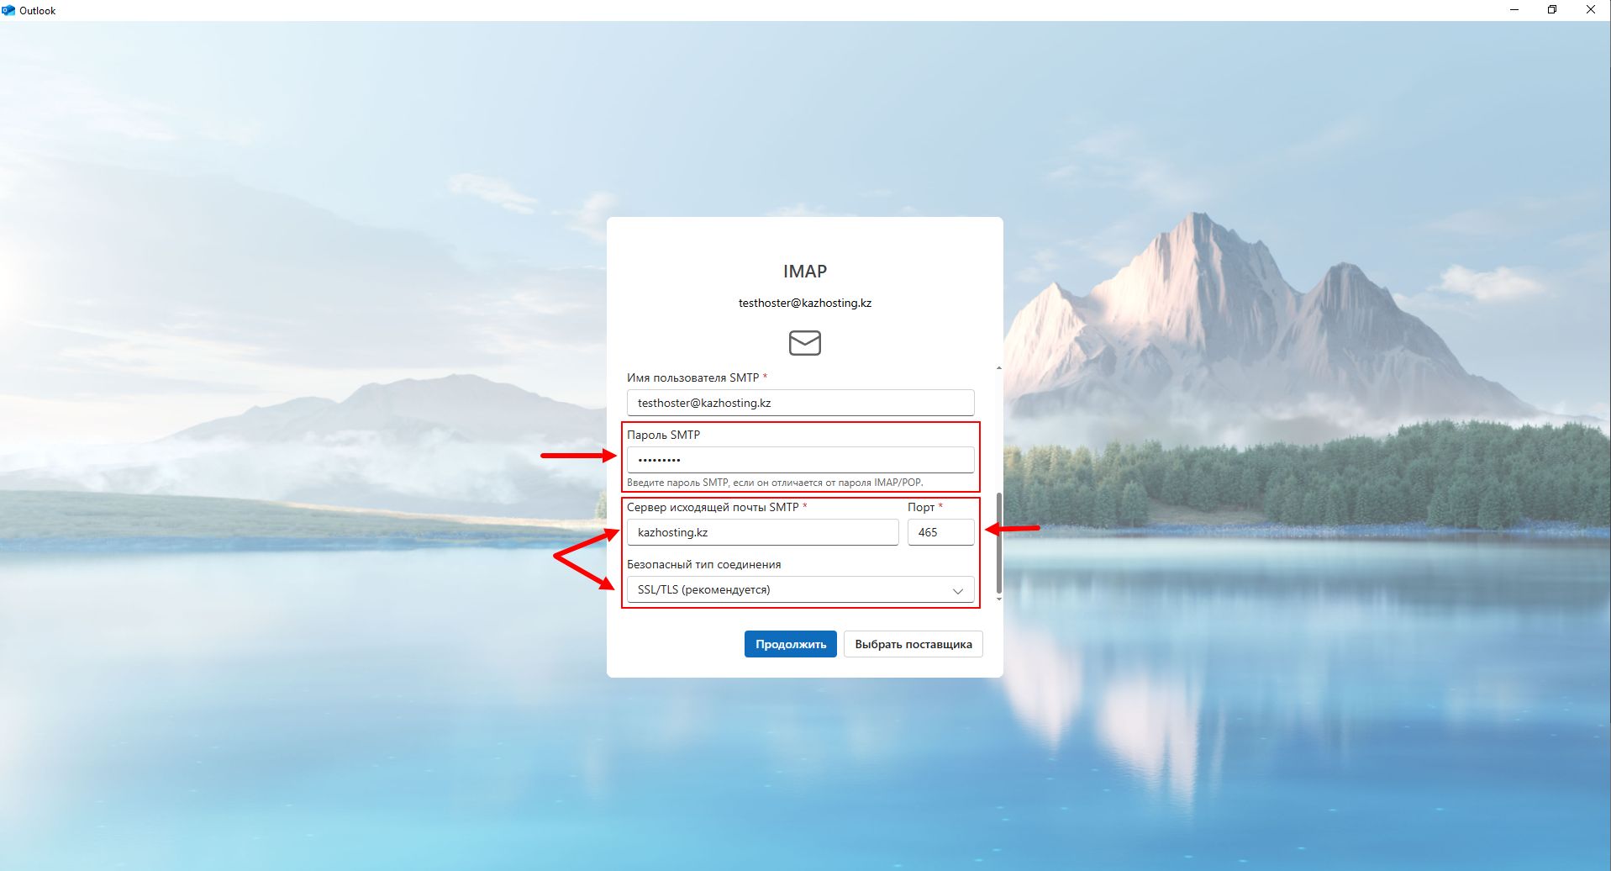Click the Выбрать поставщика button
The image size is (1611, 871).
[913, 644]
